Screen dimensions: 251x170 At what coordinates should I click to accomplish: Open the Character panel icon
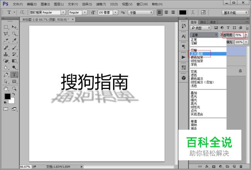coord(183,36)
